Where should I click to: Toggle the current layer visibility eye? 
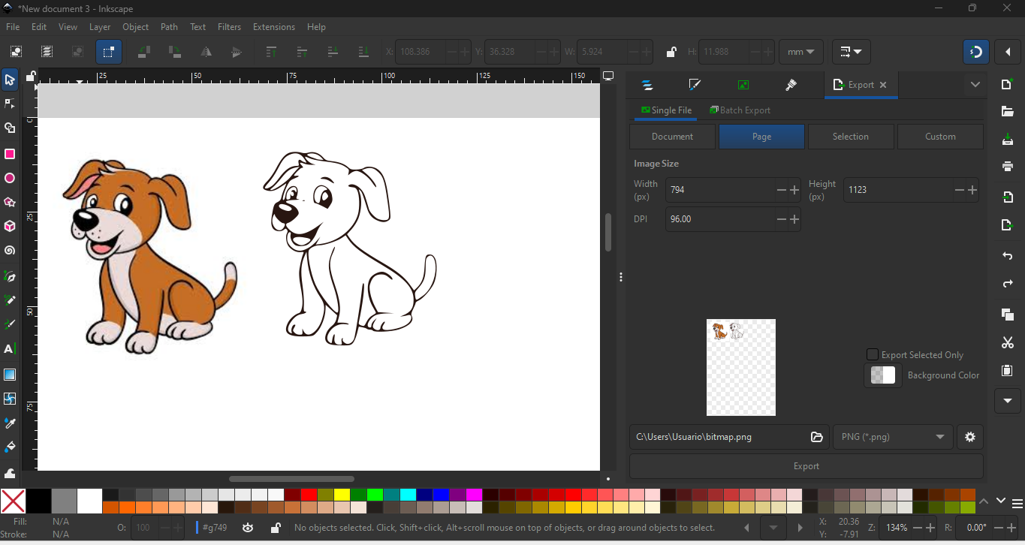click(x=248, y=528)
